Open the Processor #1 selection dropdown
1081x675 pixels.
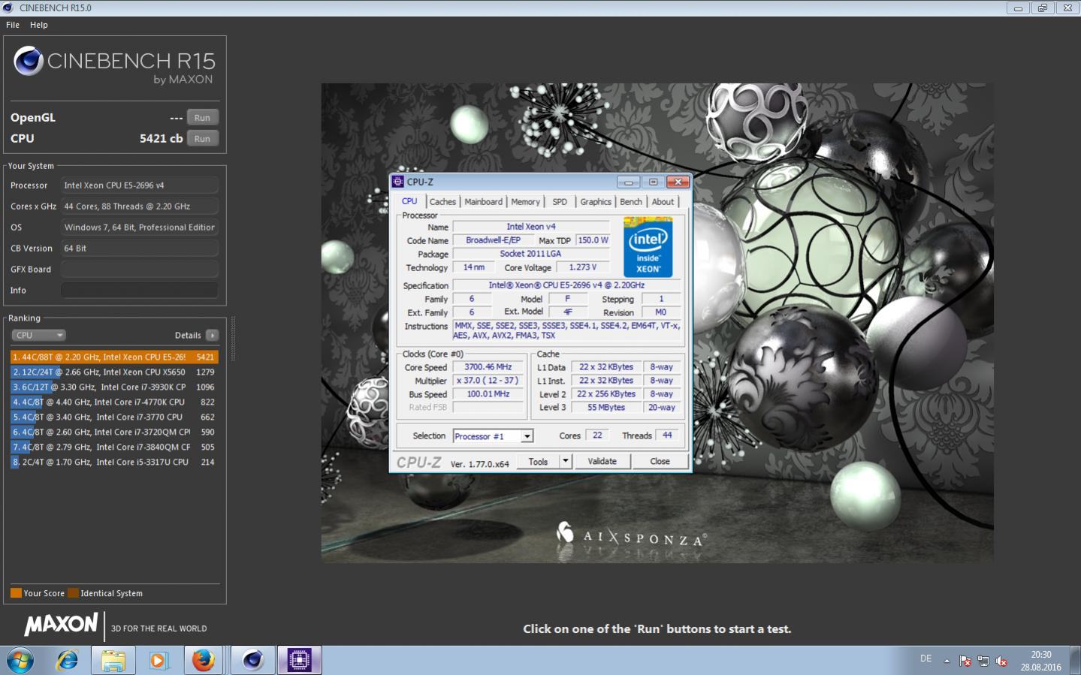coord(527,436)
